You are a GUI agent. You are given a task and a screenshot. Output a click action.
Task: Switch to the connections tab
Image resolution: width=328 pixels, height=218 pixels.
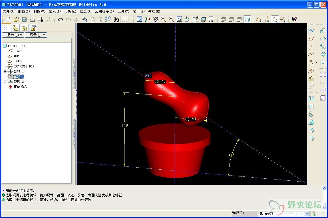tap(33, 28)
